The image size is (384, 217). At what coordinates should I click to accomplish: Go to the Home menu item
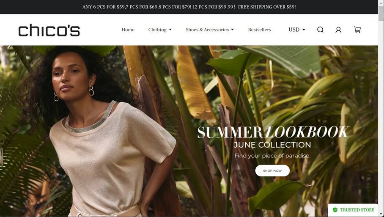[x=128, y=30]
